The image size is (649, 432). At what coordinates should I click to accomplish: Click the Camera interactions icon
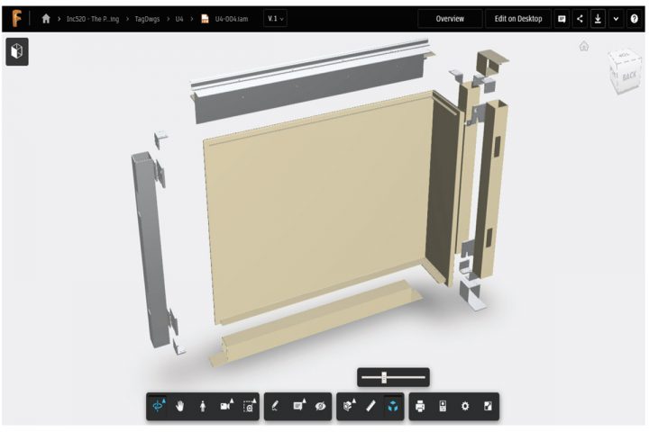coord(226,407)
